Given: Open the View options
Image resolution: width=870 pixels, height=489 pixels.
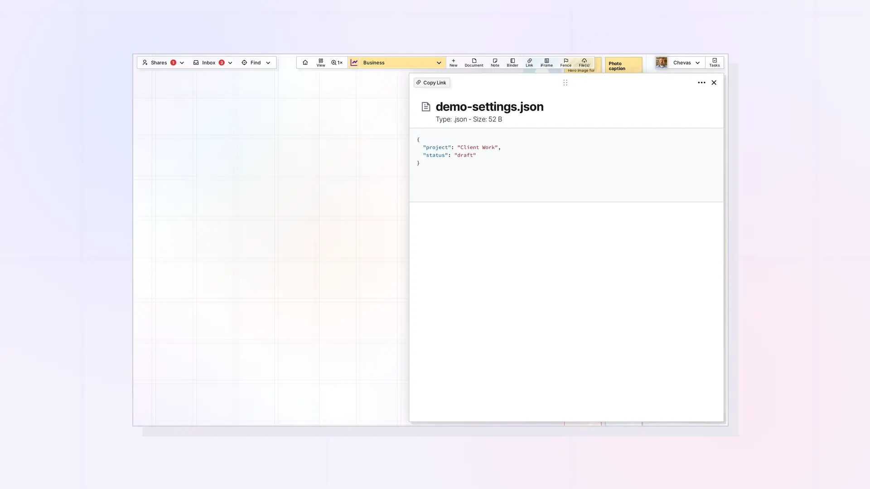Looking at the screenshot, I should pos(321,62).
